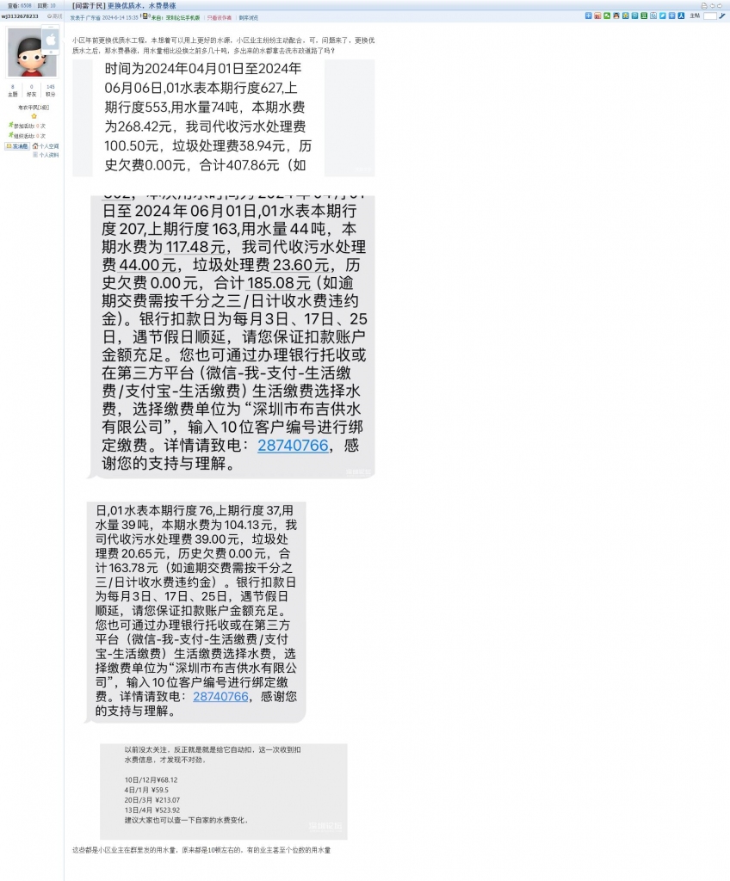Share post via QQ penguin icon
Image resolution: width=730 pixels, height=881 pixels.
[x=616, y=15]
